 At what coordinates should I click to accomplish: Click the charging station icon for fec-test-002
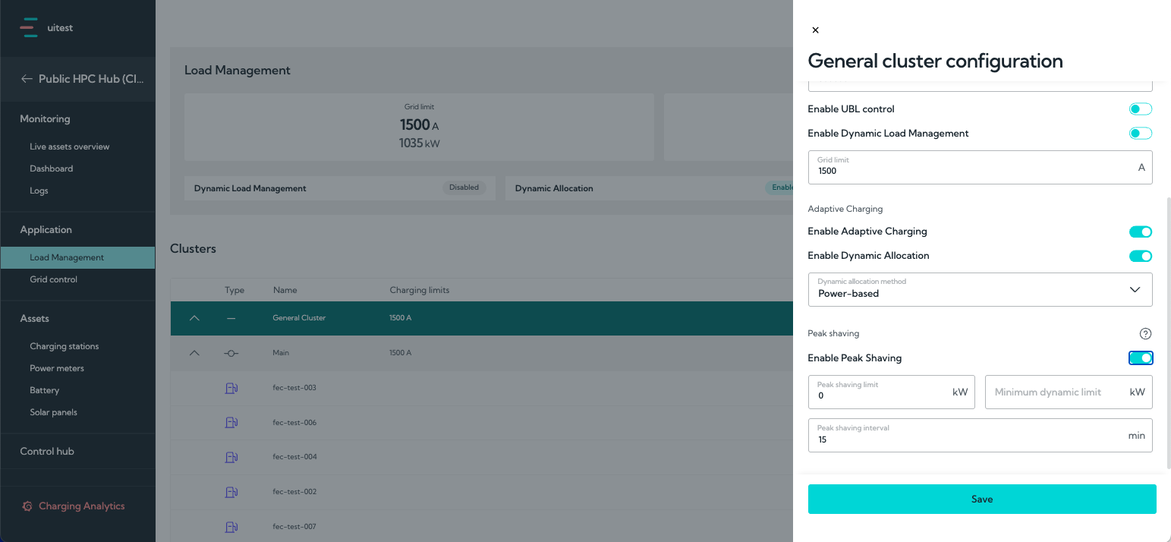(231, 492)
